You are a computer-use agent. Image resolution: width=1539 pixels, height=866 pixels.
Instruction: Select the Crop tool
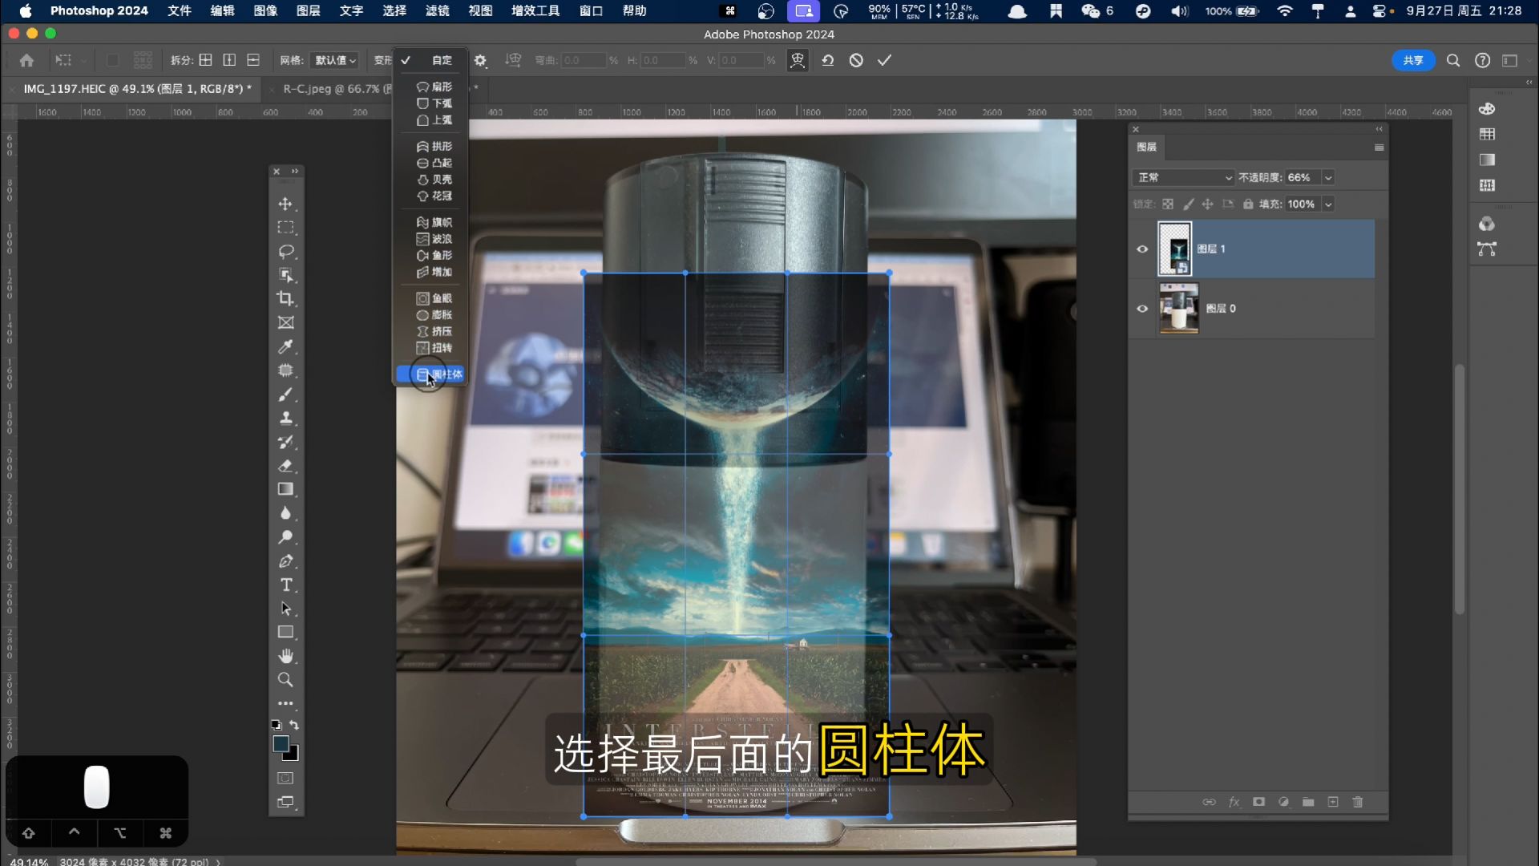click(285, 299)
